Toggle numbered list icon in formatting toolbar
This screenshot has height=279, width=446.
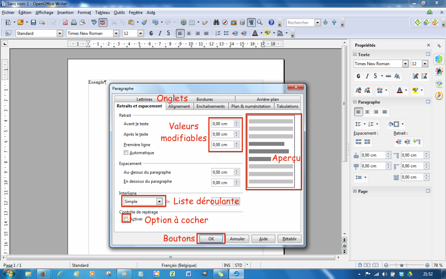point(217,33)
